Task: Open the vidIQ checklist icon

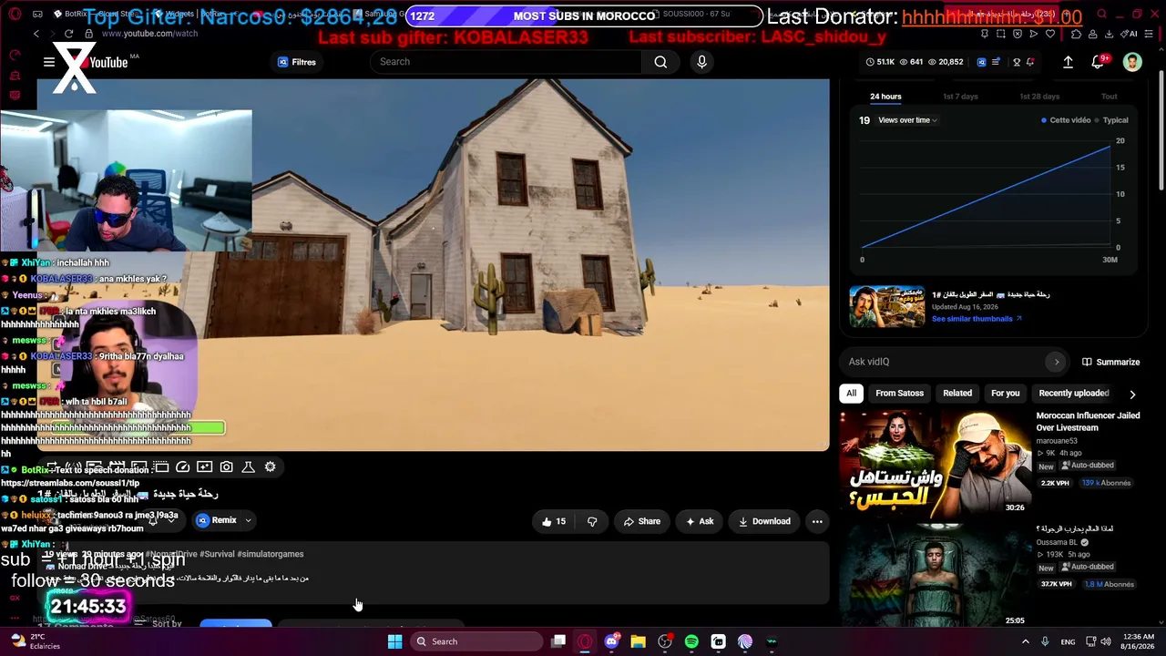Action: (x=996, y=62)
